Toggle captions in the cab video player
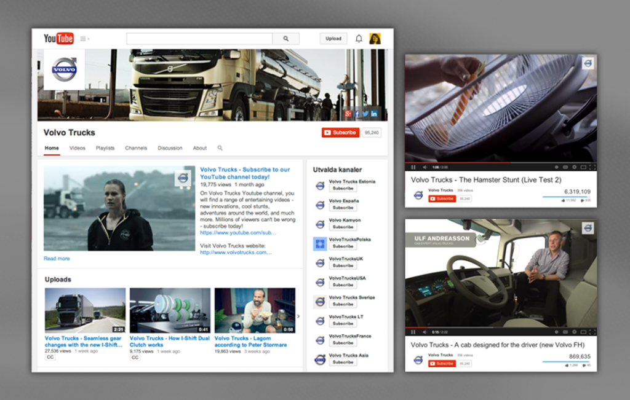The width and height of the screenshot is (630, 400). (565, 332)
